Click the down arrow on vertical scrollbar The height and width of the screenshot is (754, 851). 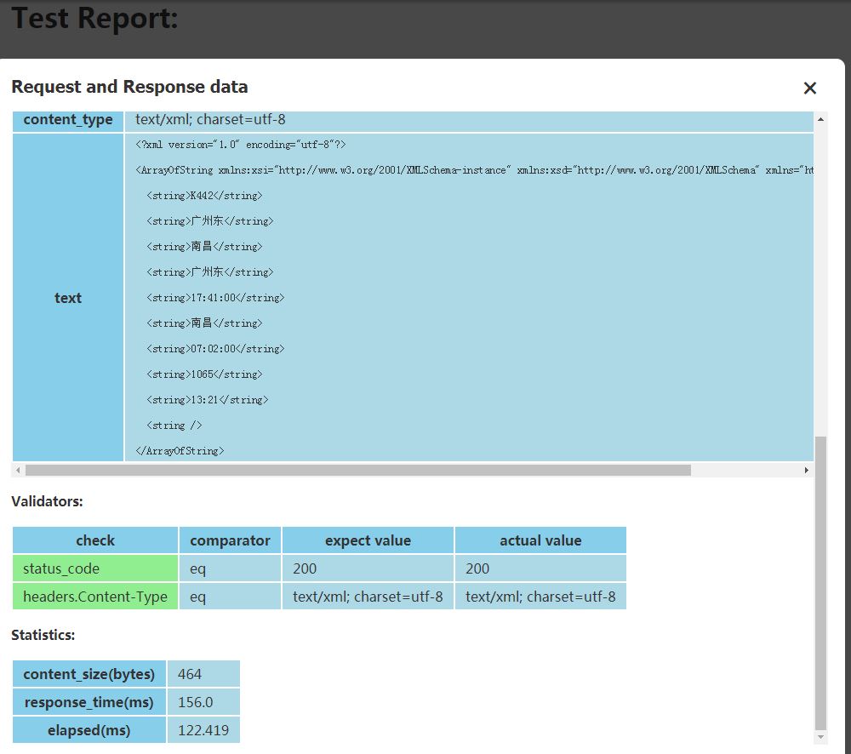point(820,737)
